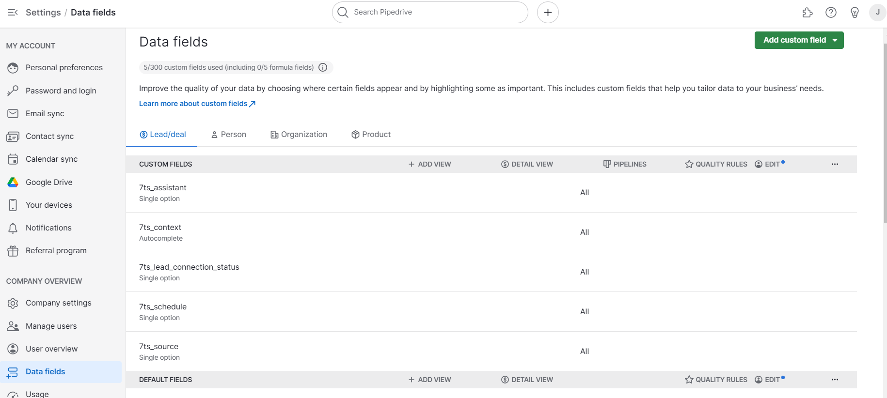The image size is (887, 398).
Task: Open custom fields three-dot menu
Action: (x=835, y=164)
